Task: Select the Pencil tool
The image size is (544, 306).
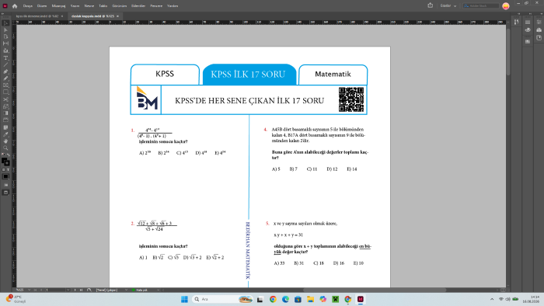Action: pyautogui.click(x=5, y=78)
